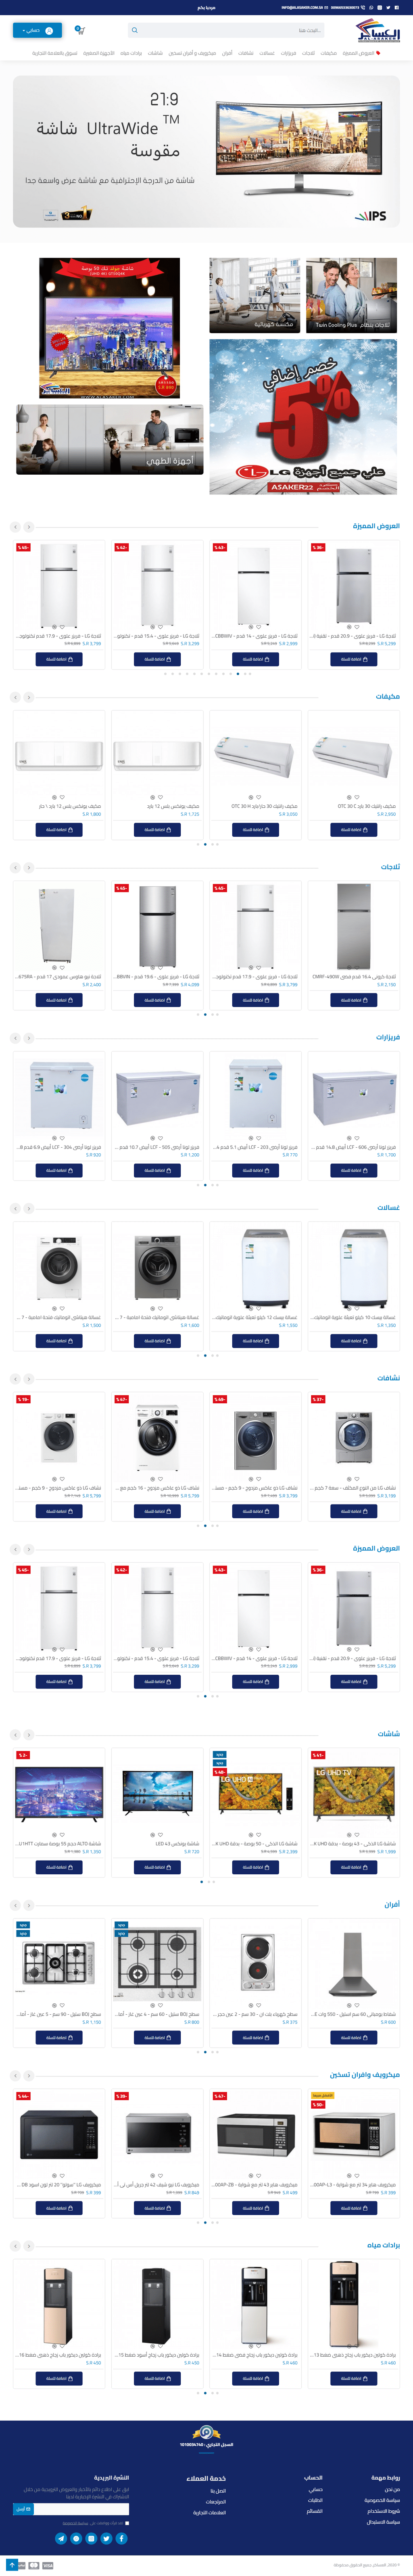This screenshot has height=2576, width=413.
Task: Open the LG 5% discount banner
Action: coord(303,416)
